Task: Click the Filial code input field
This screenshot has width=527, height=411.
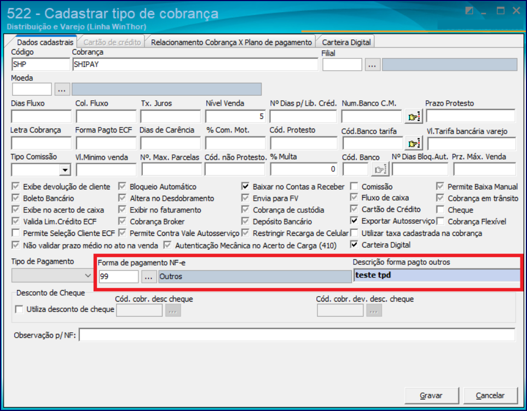Action: click(x=342, y=65)
